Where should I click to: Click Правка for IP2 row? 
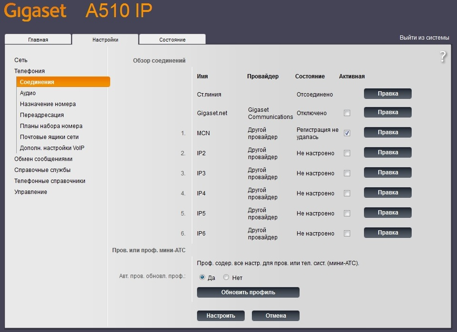pos(388,152)
